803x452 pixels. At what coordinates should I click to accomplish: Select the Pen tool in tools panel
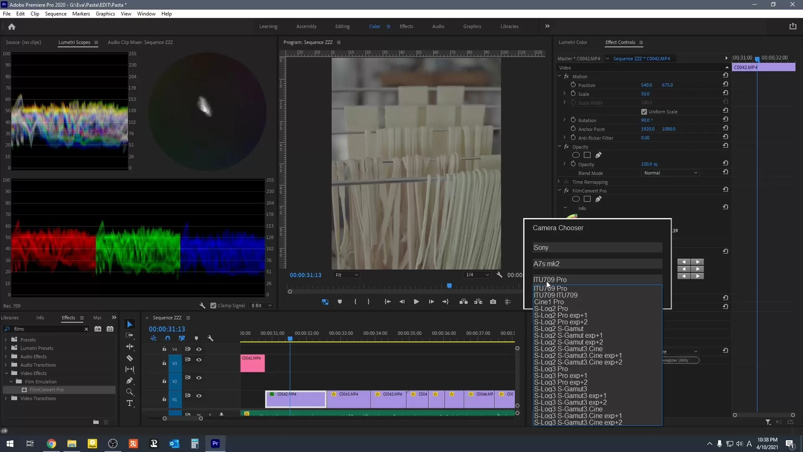click(x=130, y=381)
